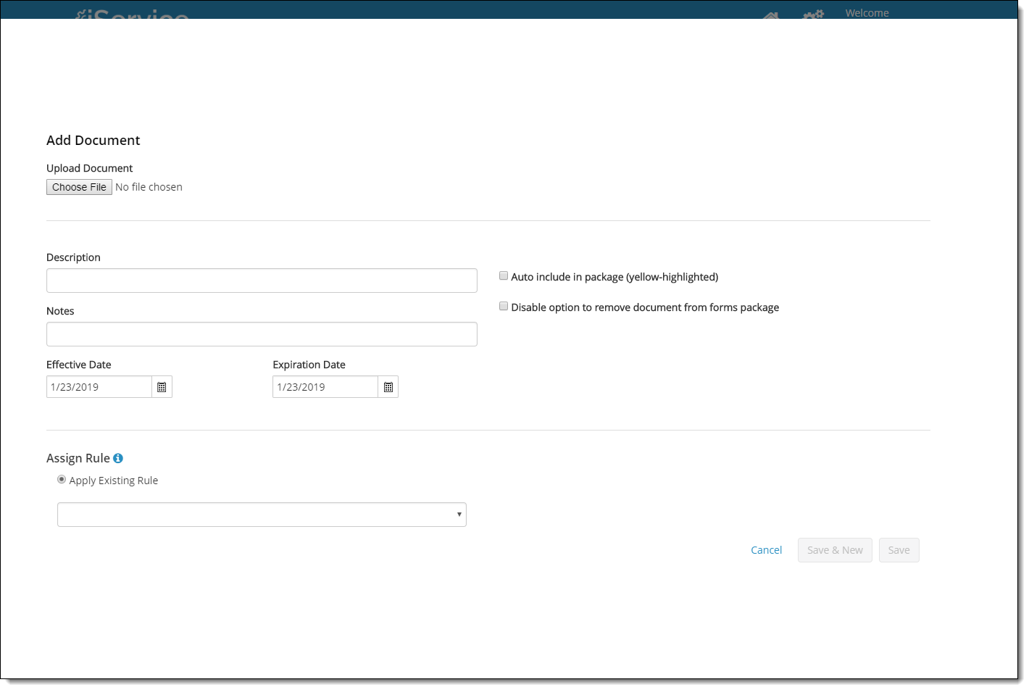Open settings via the gears icon

point(813,14)
